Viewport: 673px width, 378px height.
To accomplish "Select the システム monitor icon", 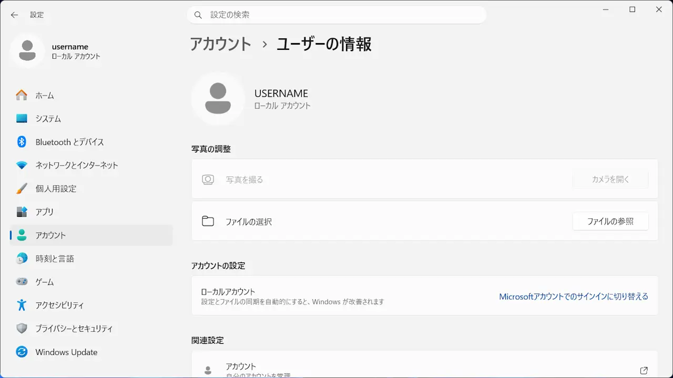I will click(22, 119).
